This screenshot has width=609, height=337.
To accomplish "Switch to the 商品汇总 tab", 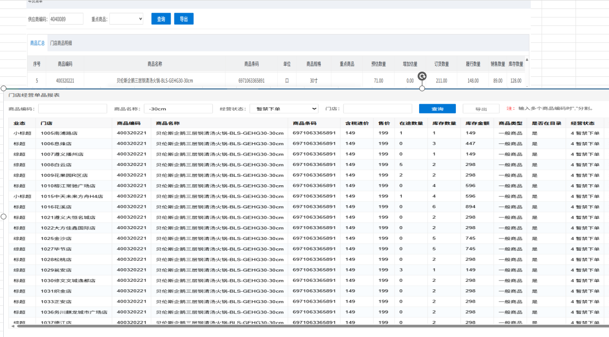I will tap(37, 43).
